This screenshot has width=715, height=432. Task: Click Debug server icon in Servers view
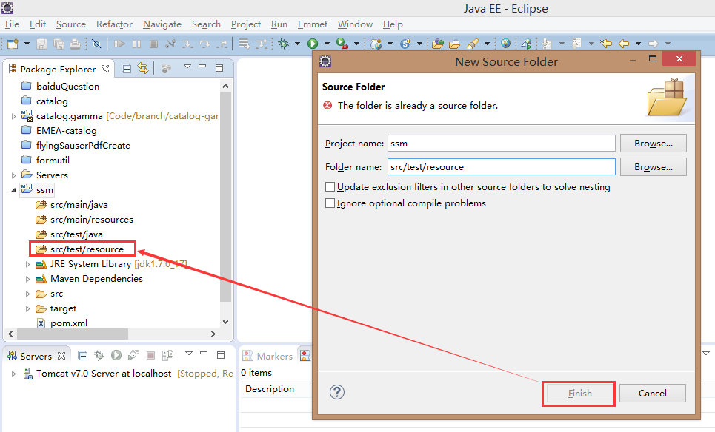click(99, 355)
